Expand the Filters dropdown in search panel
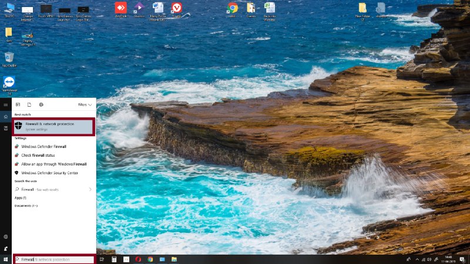Screen dimensions: 470x264 tap(85, 104)
